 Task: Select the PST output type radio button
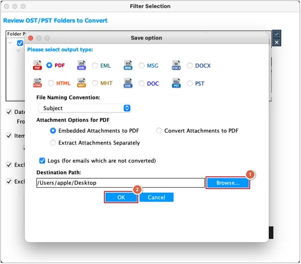click(190, 83)
